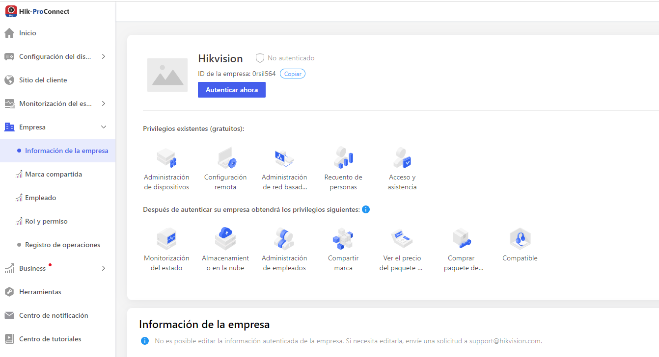
Task: Open Registro de operaciones submenu item
Action: [58, 245]
